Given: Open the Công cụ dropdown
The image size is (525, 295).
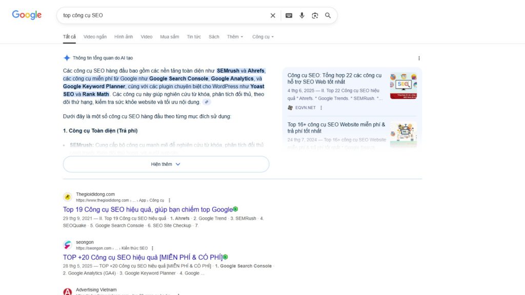Looking at the screenshot, I should click(262, 36).
